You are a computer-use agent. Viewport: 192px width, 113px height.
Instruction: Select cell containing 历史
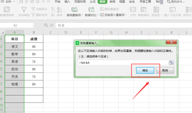click(x=15, y=77)
